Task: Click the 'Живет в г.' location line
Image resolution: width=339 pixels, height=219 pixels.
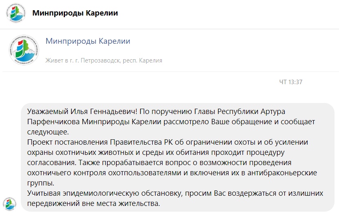Action: (x=61, y=60)
